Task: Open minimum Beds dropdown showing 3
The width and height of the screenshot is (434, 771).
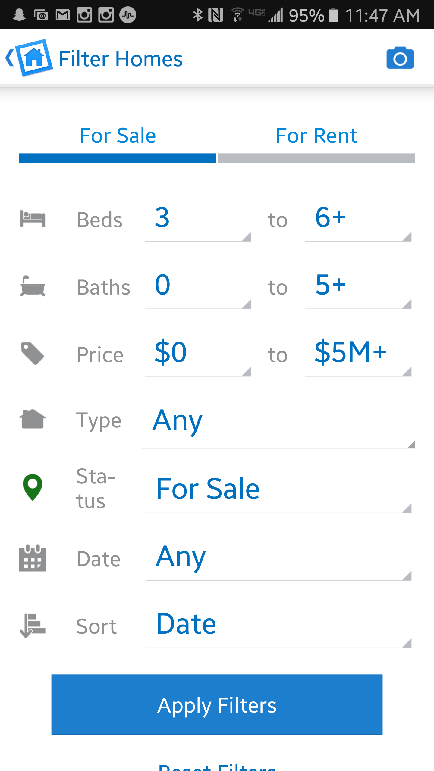Action: (x=198, y=220)
